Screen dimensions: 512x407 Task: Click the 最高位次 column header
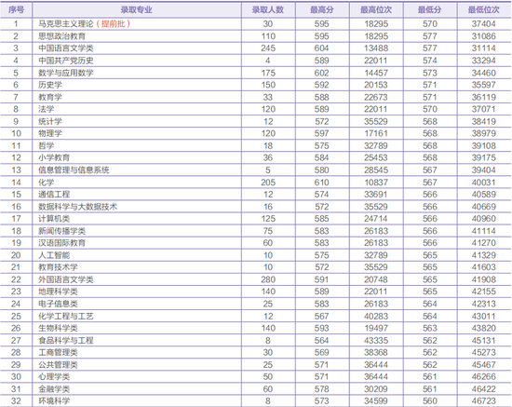click(376, 10)
